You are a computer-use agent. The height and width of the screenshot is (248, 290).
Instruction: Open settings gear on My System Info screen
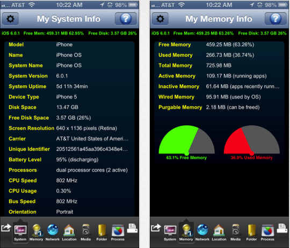(10, 19)
